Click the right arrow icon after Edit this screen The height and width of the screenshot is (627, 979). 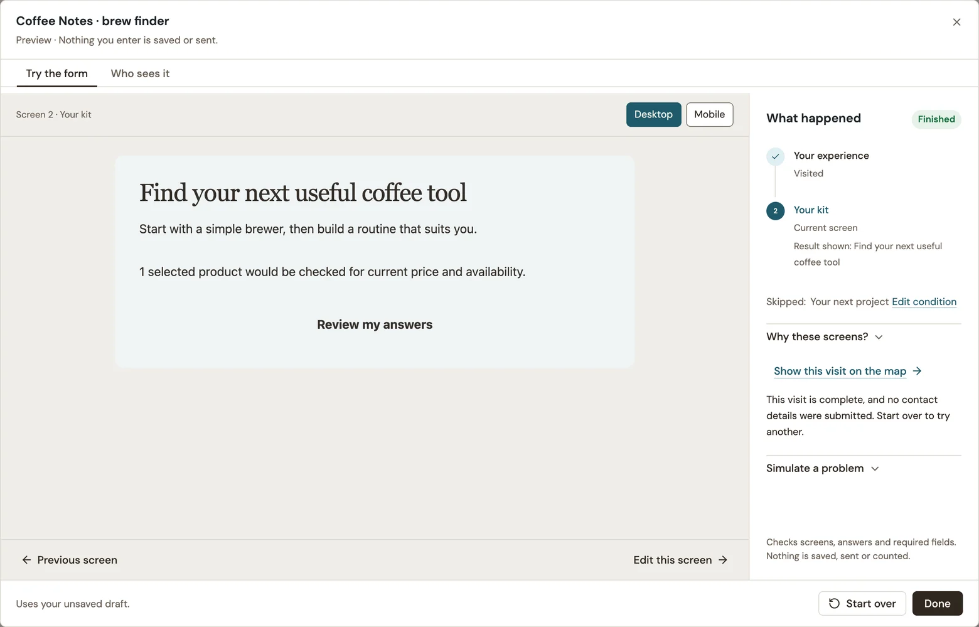(723, 560)
